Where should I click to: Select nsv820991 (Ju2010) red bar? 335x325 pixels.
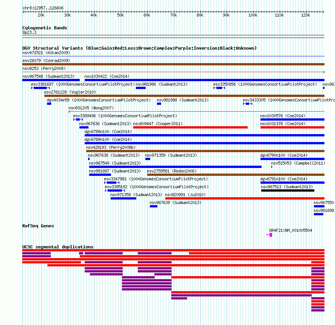point(245,198)
